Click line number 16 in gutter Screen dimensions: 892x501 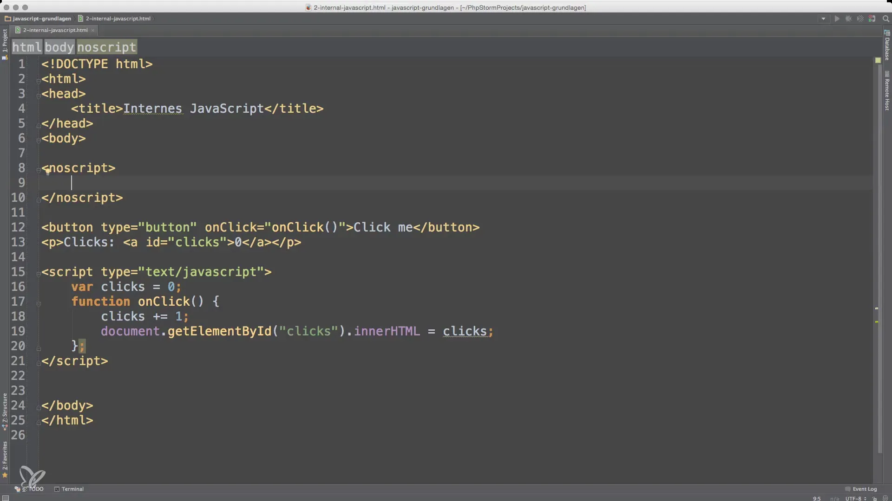point(18,287)
